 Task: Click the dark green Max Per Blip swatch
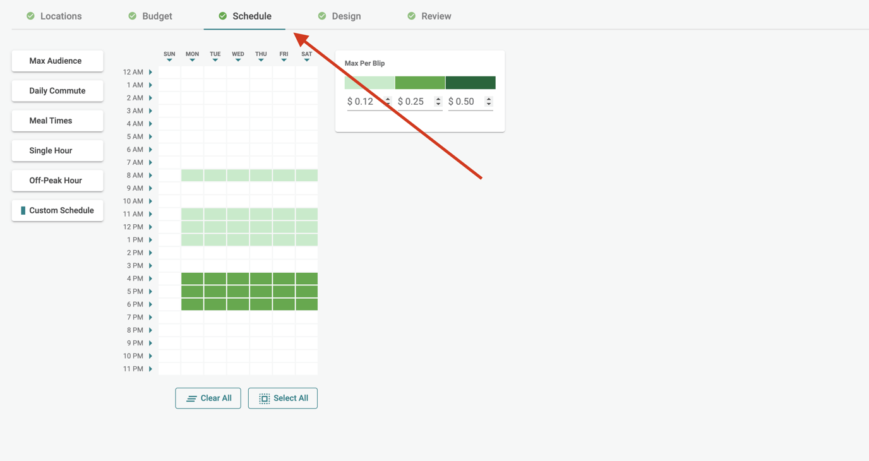pos(470,82)
